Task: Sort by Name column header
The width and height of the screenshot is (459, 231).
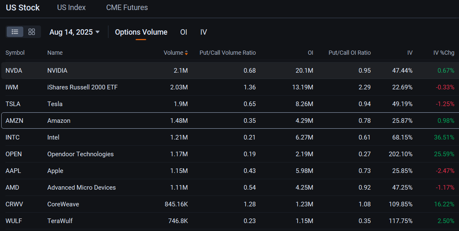Action: [x=55, y=53]
